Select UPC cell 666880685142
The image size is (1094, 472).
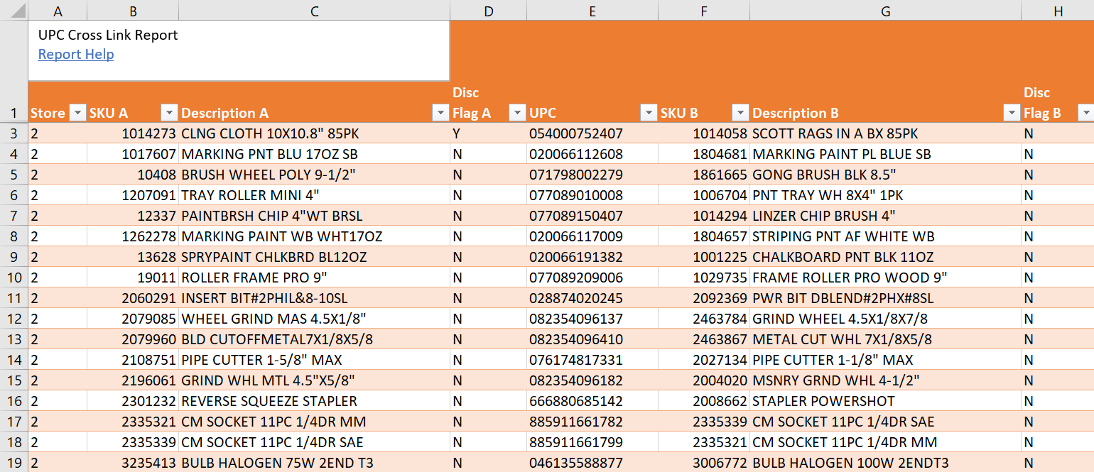pyautogui.click(x=592, y=401)
